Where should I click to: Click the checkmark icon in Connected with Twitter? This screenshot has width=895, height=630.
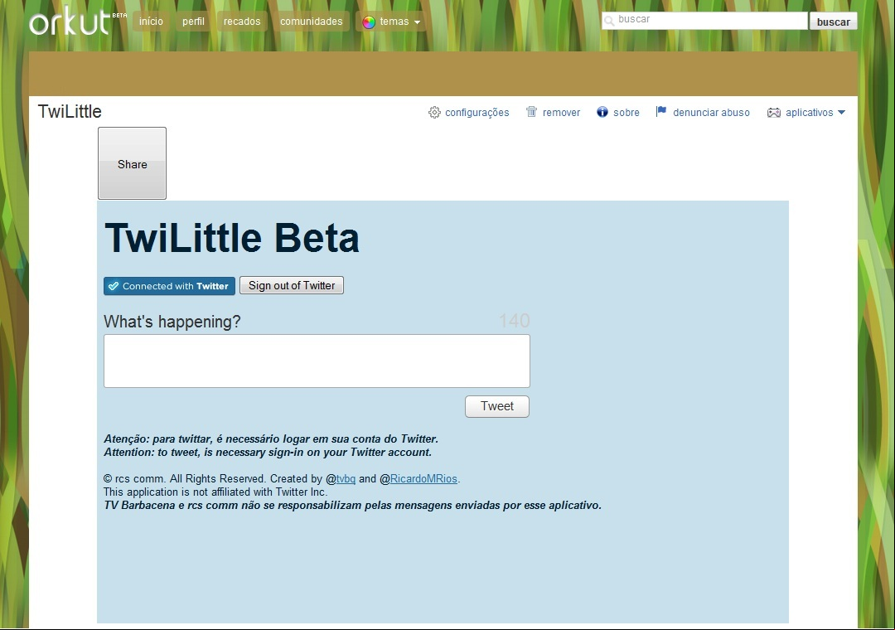click(114, 286)
